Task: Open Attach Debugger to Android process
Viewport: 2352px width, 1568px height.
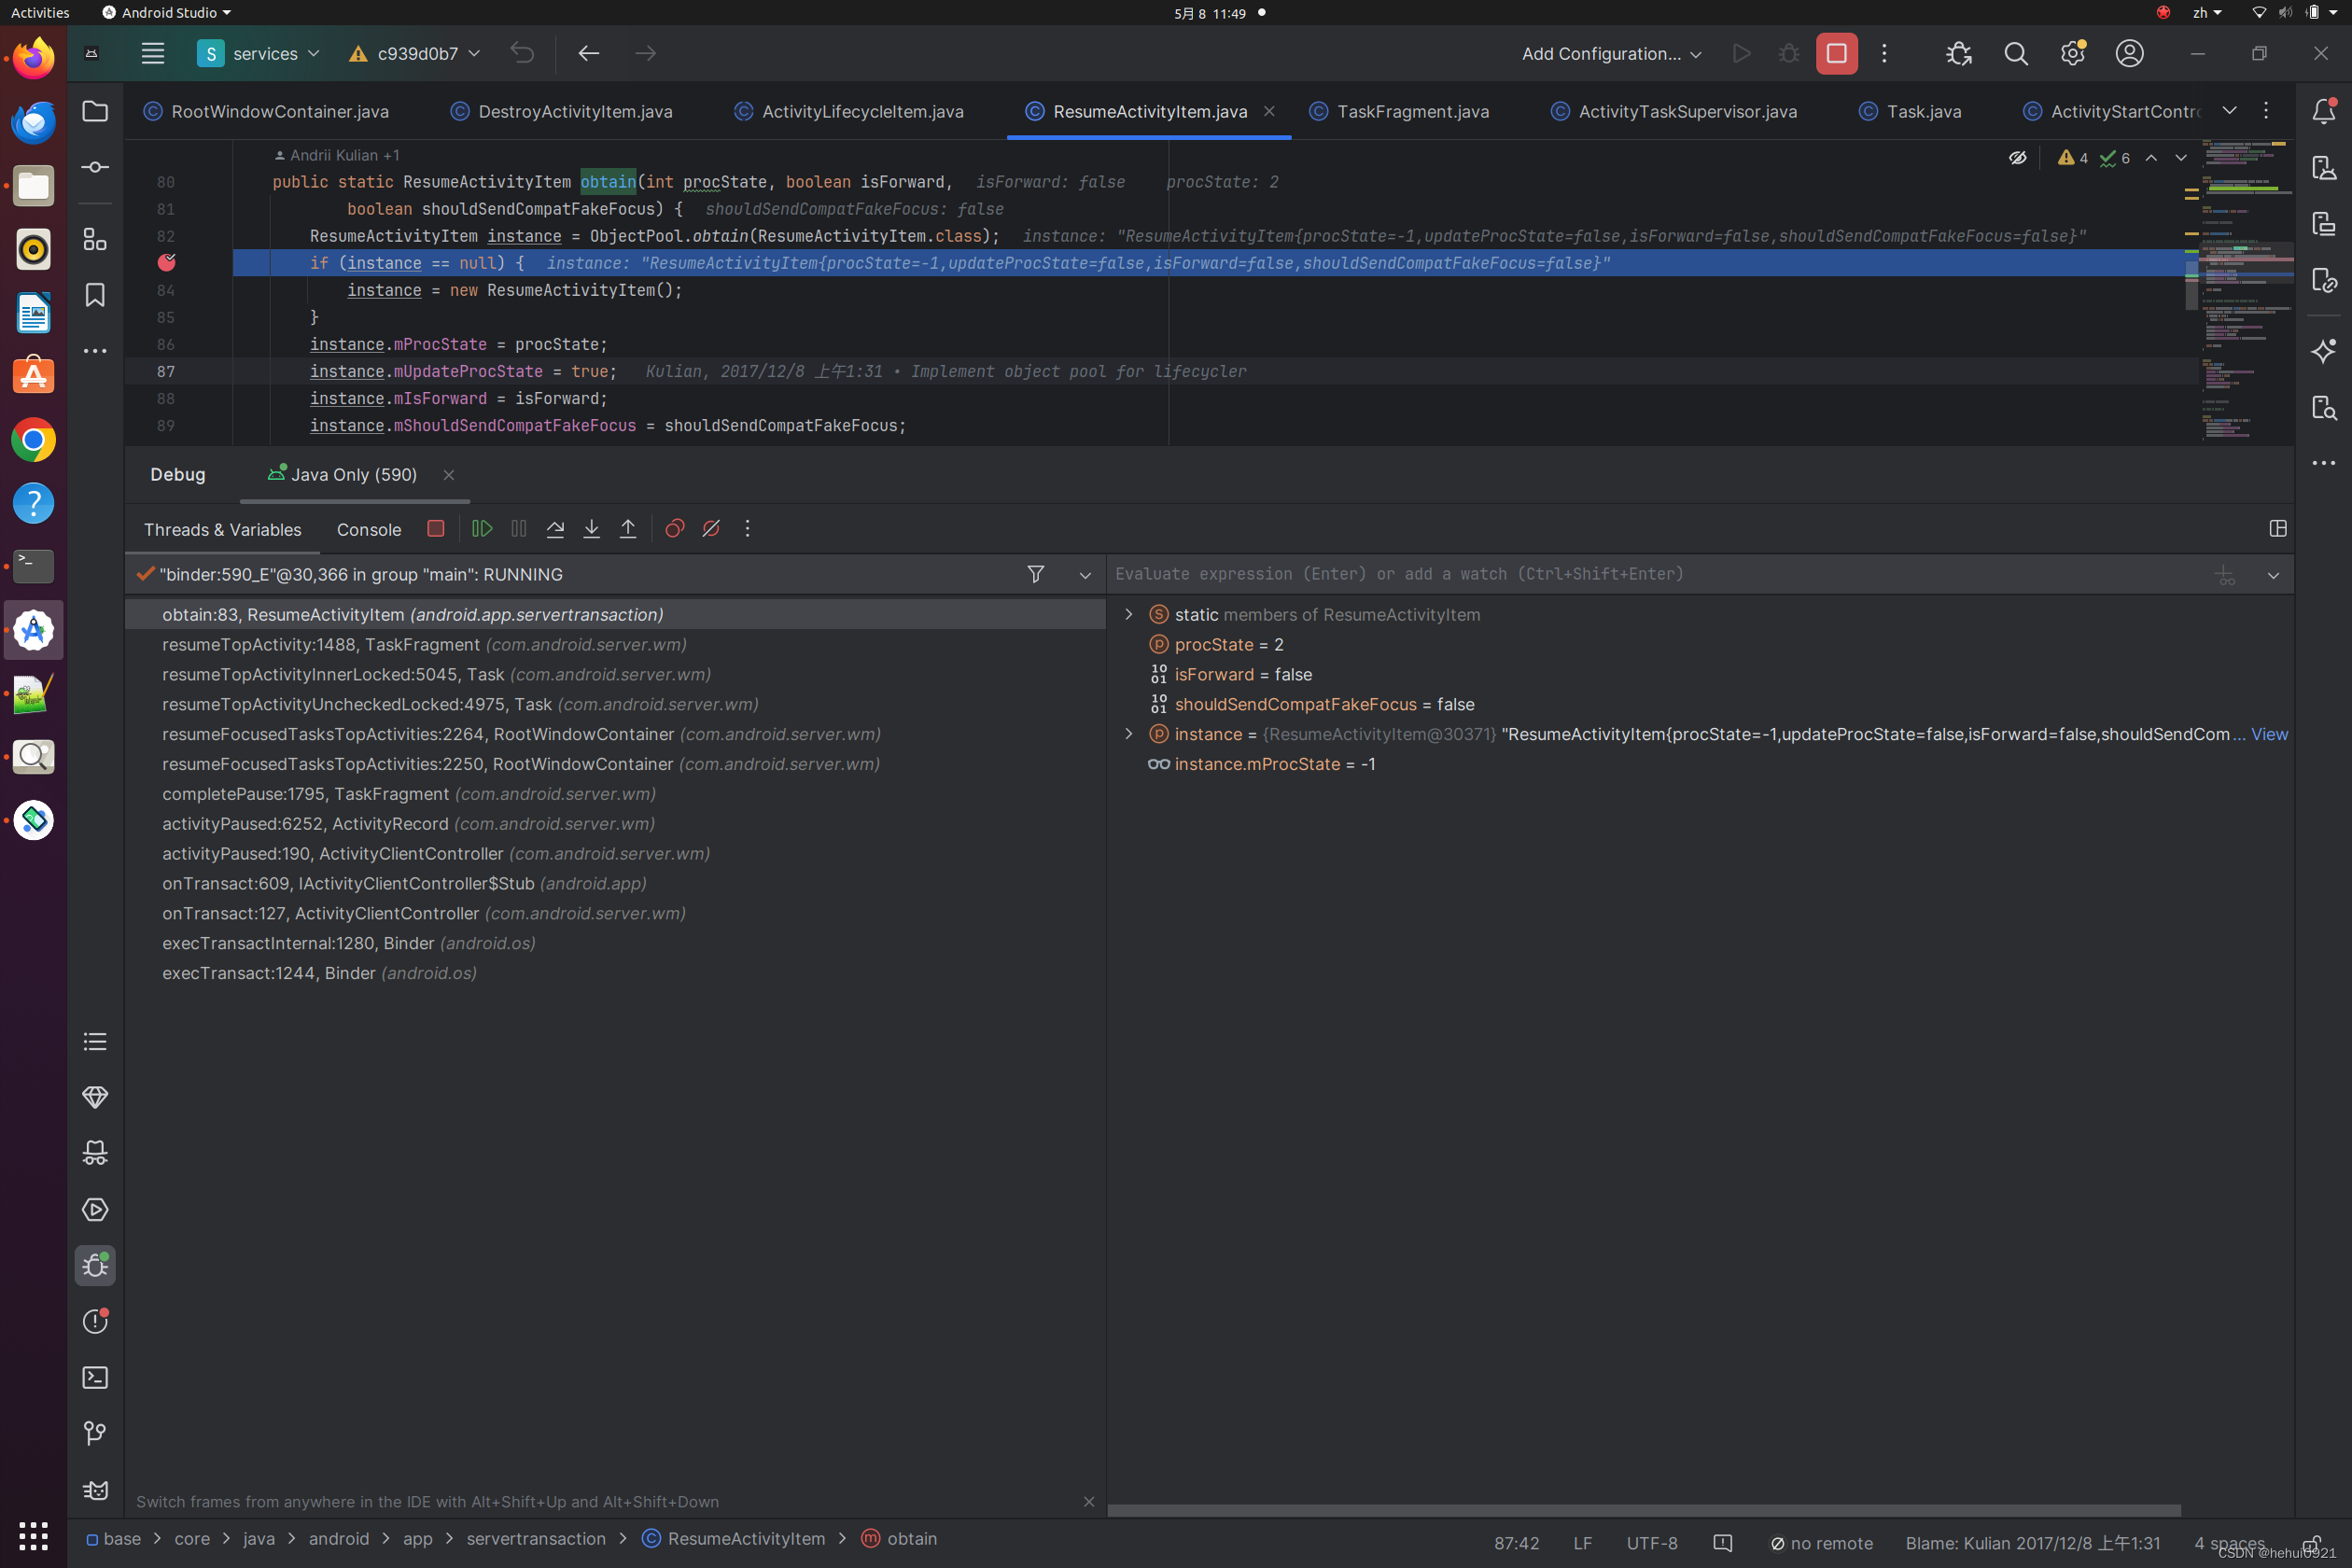Action: (1958, 54)
